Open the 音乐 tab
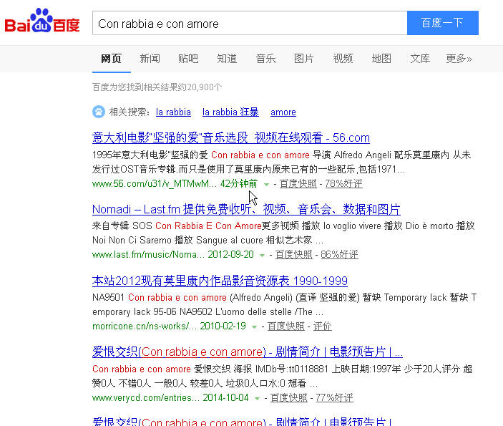 click(265, 59)
